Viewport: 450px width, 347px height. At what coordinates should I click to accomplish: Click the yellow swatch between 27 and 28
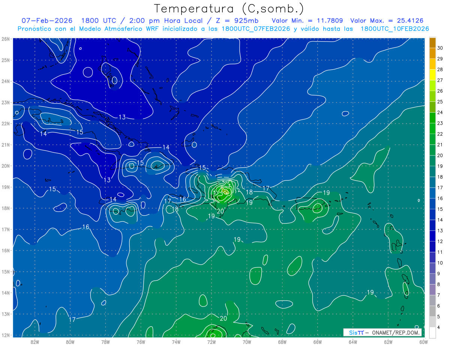point(432,75)
